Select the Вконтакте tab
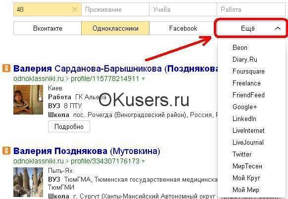 pos(48,28)
